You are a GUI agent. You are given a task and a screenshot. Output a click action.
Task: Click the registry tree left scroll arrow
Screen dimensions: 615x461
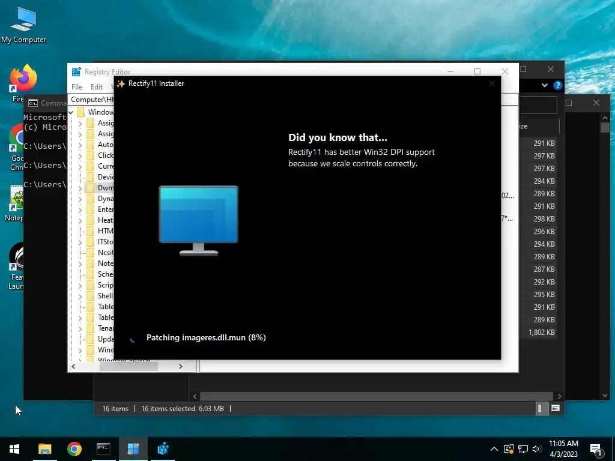coord(73,366)
